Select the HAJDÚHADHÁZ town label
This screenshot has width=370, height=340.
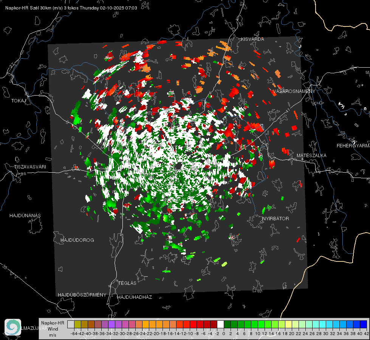(x=135, y=297)
